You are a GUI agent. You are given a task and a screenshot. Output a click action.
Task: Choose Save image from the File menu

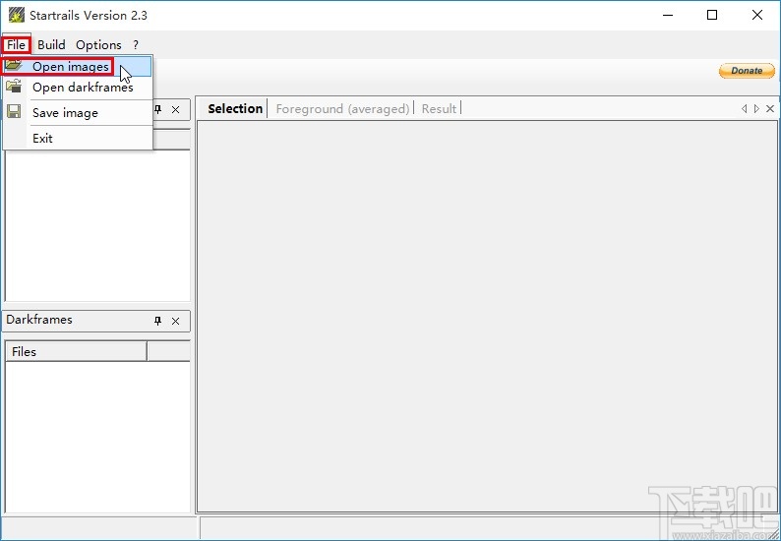pos(77,112)
